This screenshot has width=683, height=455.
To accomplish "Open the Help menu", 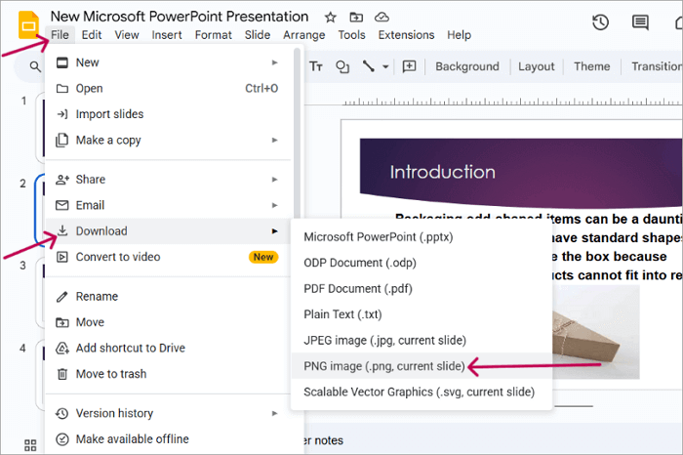I will (460, 35).
